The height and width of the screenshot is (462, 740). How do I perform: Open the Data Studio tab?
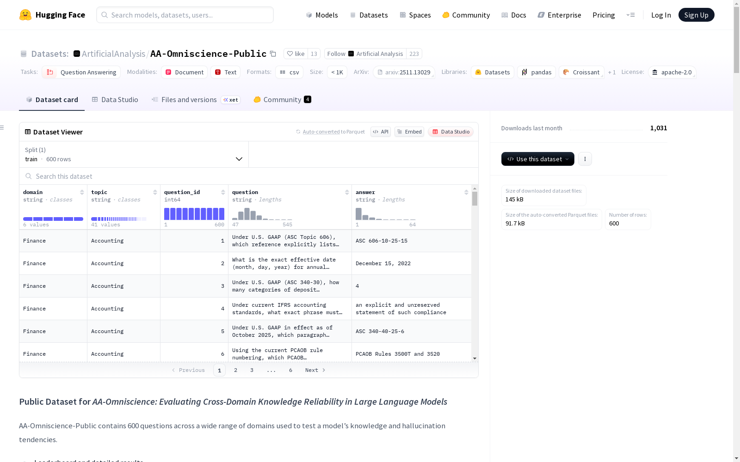[115, 100]
